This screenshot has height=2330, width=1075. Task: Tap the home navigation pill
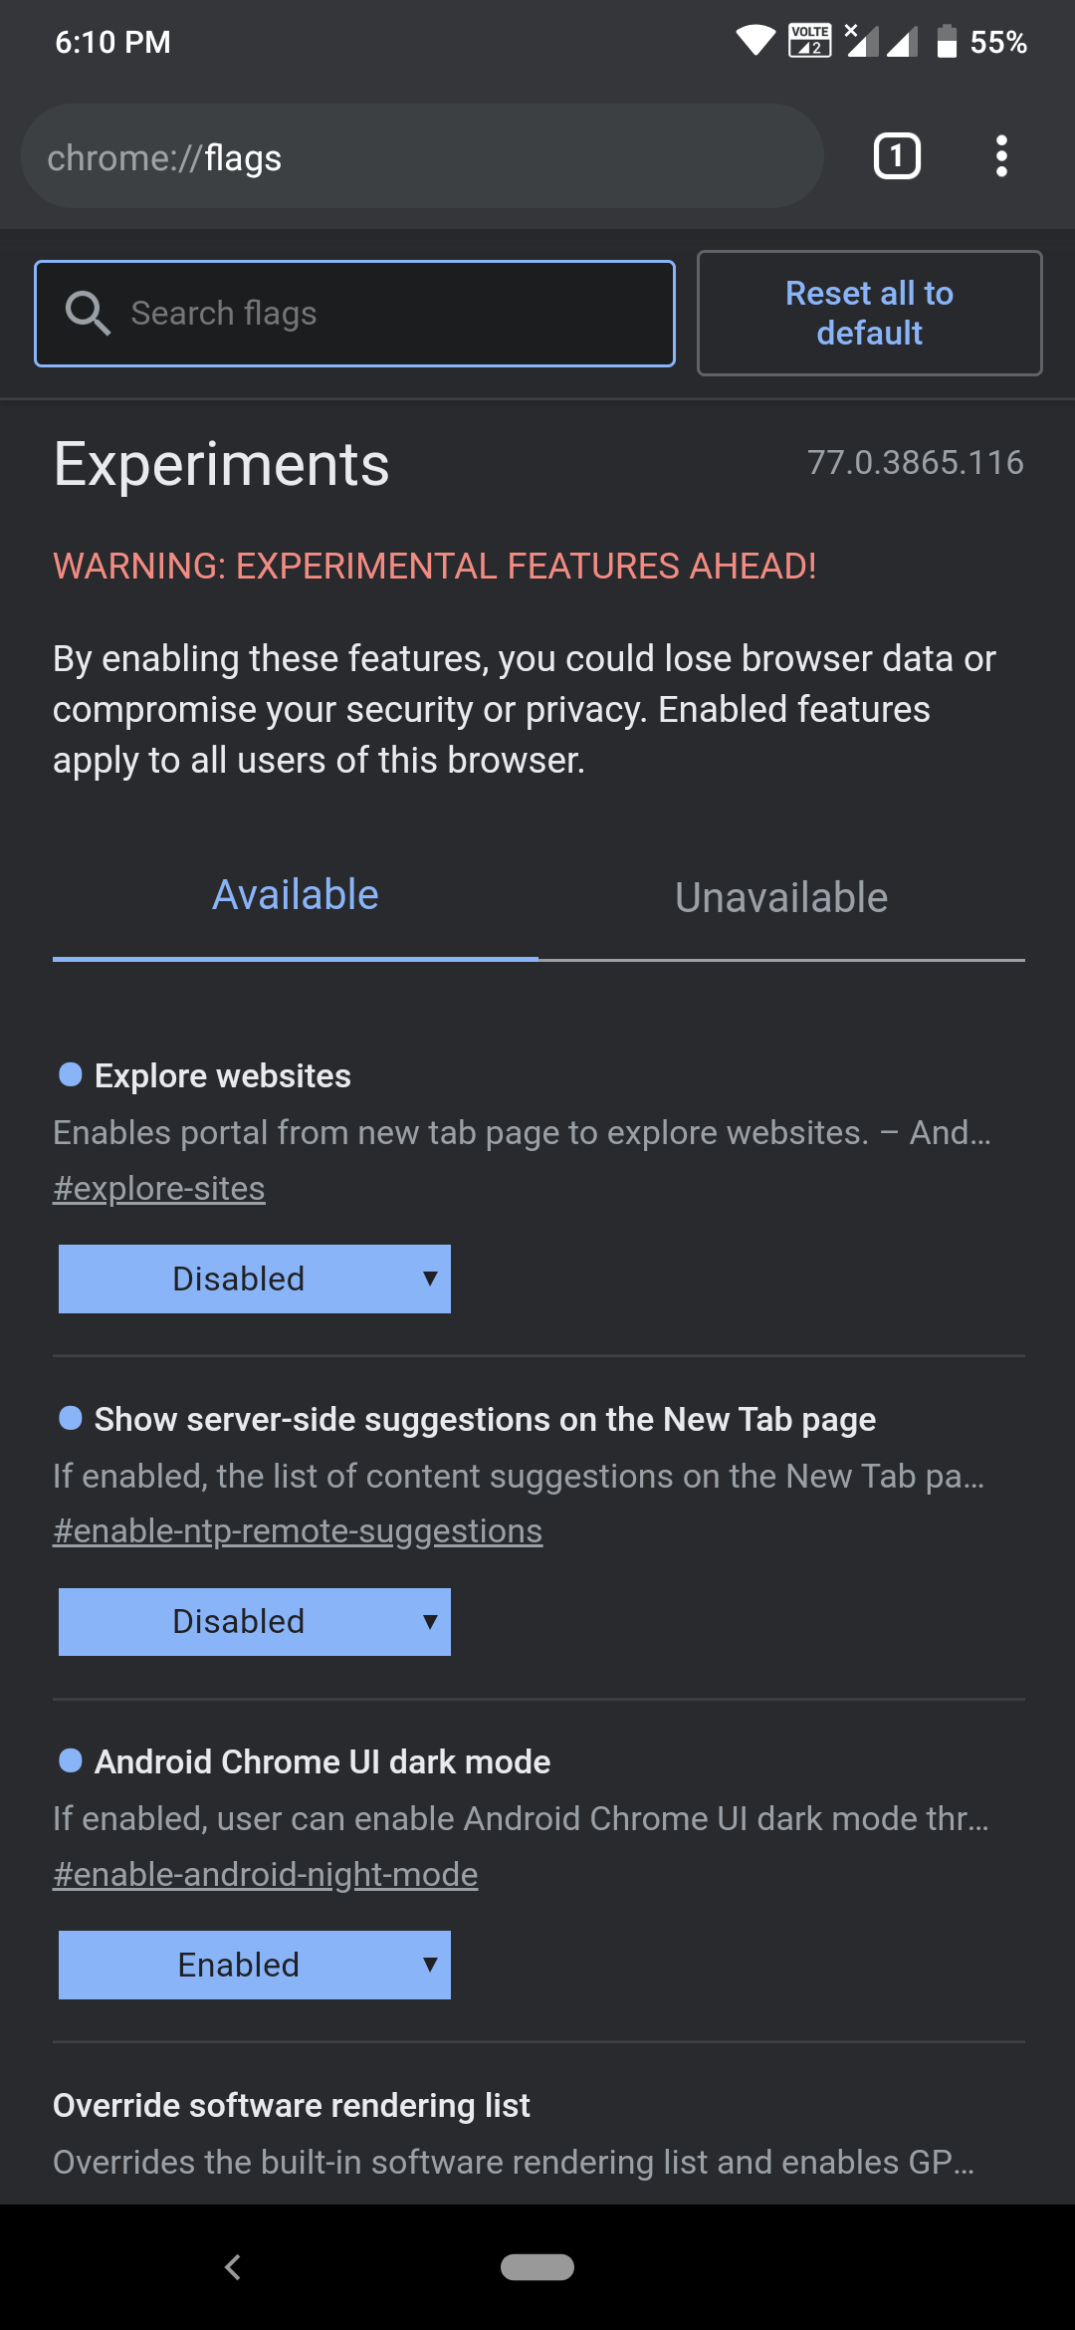(x=537, y=2266)
